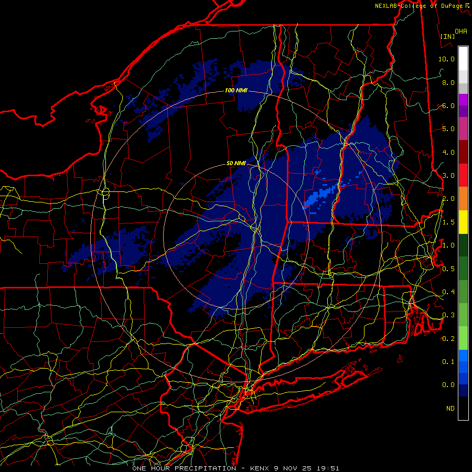Click the 0.1 legend value

(448, 362)
